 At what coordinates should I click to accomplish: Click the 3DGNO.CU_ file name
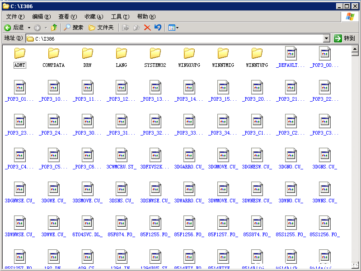[x=291, y=167]
